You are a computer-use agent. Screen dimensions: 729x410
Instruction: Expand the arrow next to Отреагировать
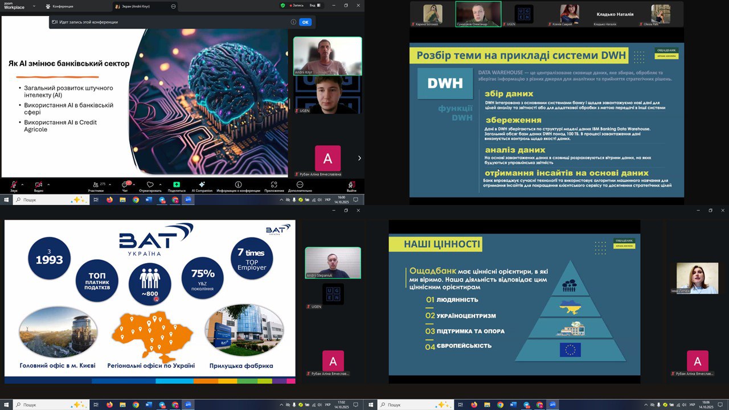160,184
